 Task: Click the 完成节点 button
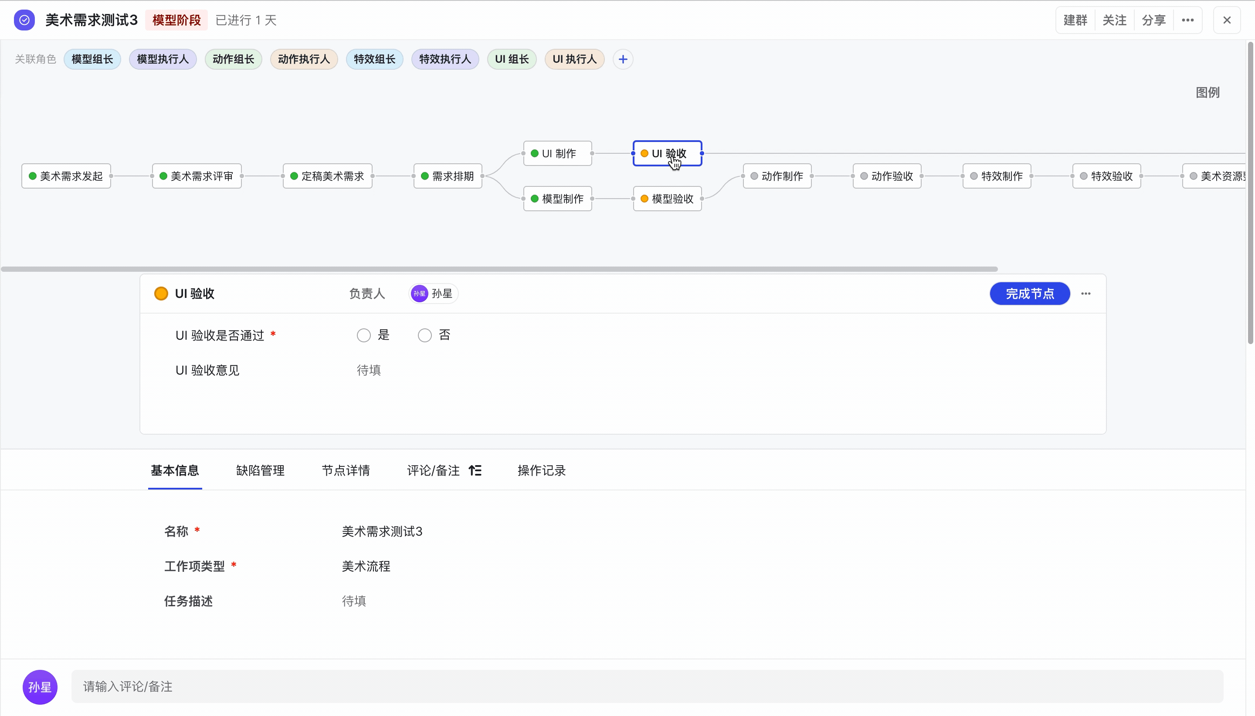pos(1030,294)
